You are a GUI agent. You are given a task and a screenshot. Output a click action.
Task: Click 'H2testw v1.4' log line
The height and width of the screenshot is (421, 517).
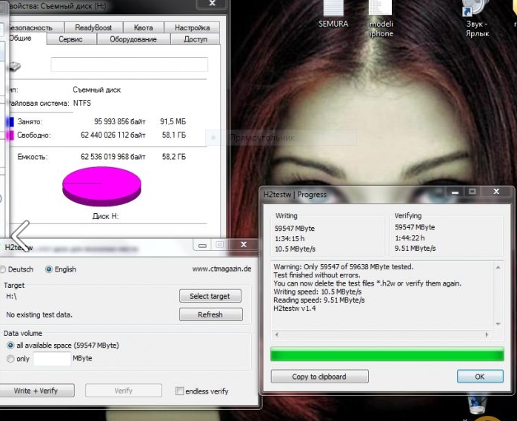click(x=295, y=309)
